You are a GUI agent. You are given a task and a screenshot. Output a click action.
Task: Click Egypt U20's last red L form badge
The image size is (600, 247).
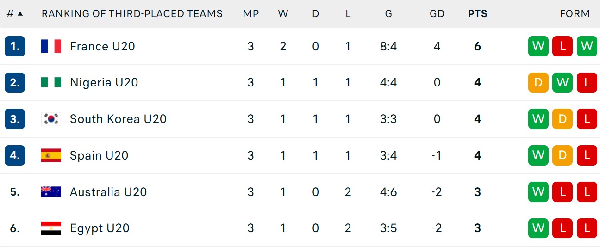point(587,228)
